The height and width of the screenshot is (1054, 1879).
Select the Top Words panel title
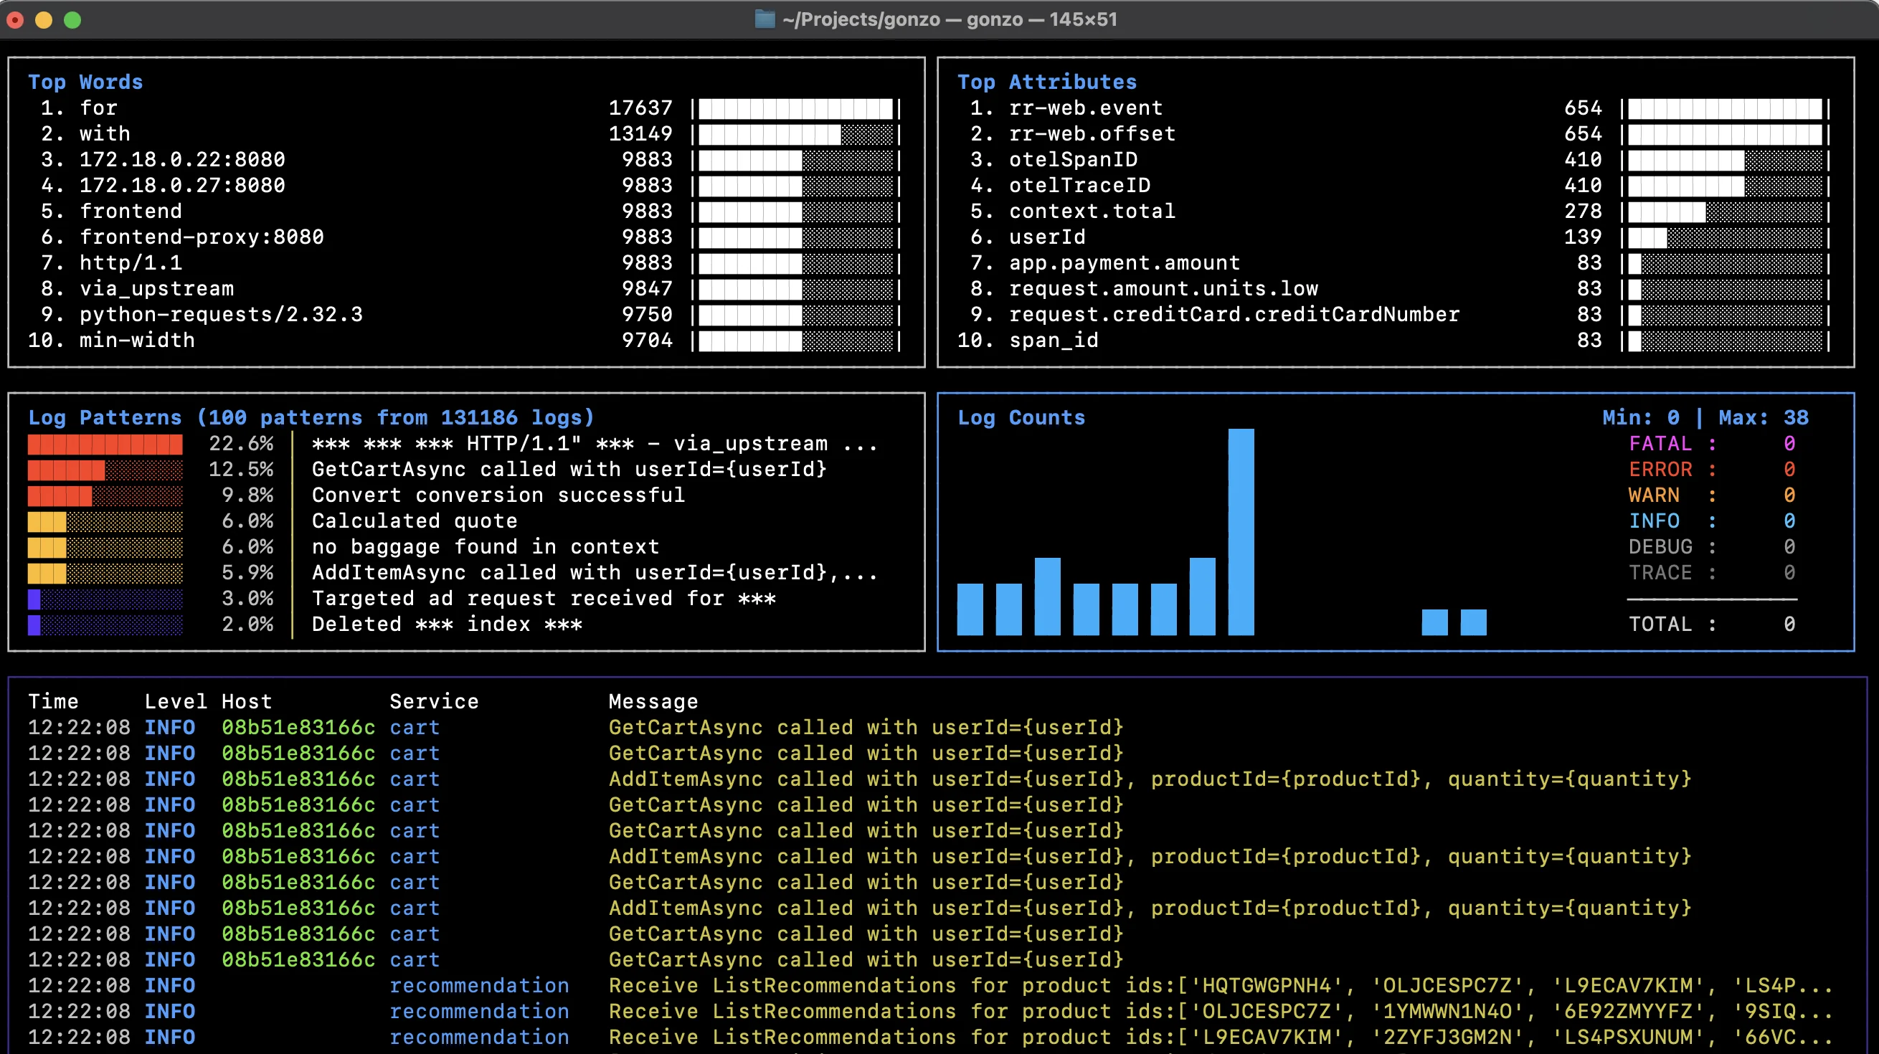point(85,82)
